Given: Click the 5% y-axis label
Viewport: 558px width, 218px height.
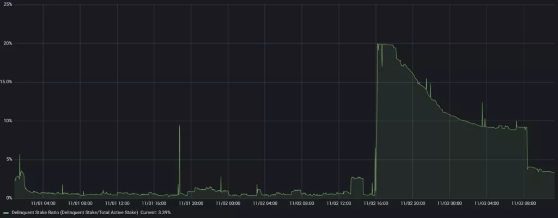Looking at the screenshot, I should [x=9, y=159].
